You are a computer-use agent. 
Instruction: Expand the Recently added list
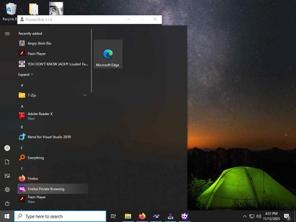[26, 74]
